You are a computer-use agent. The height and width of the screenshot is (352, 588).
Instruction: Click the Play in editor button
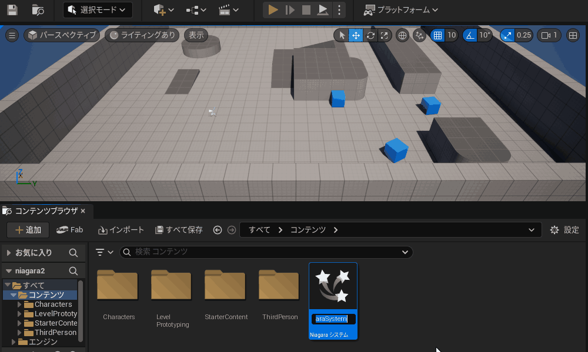click(273, 10)
